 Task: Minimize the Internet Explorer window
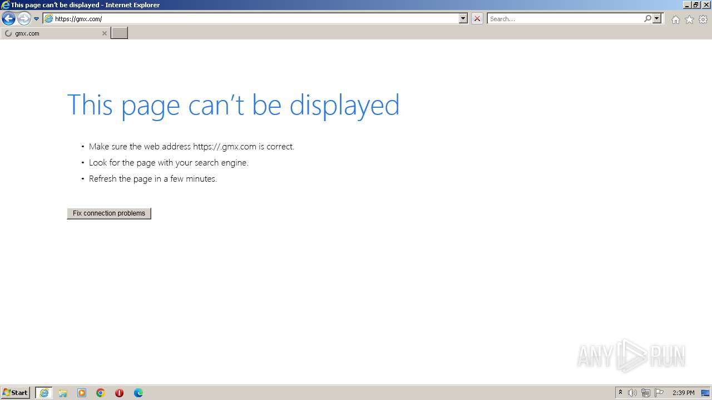coord(686,4)
